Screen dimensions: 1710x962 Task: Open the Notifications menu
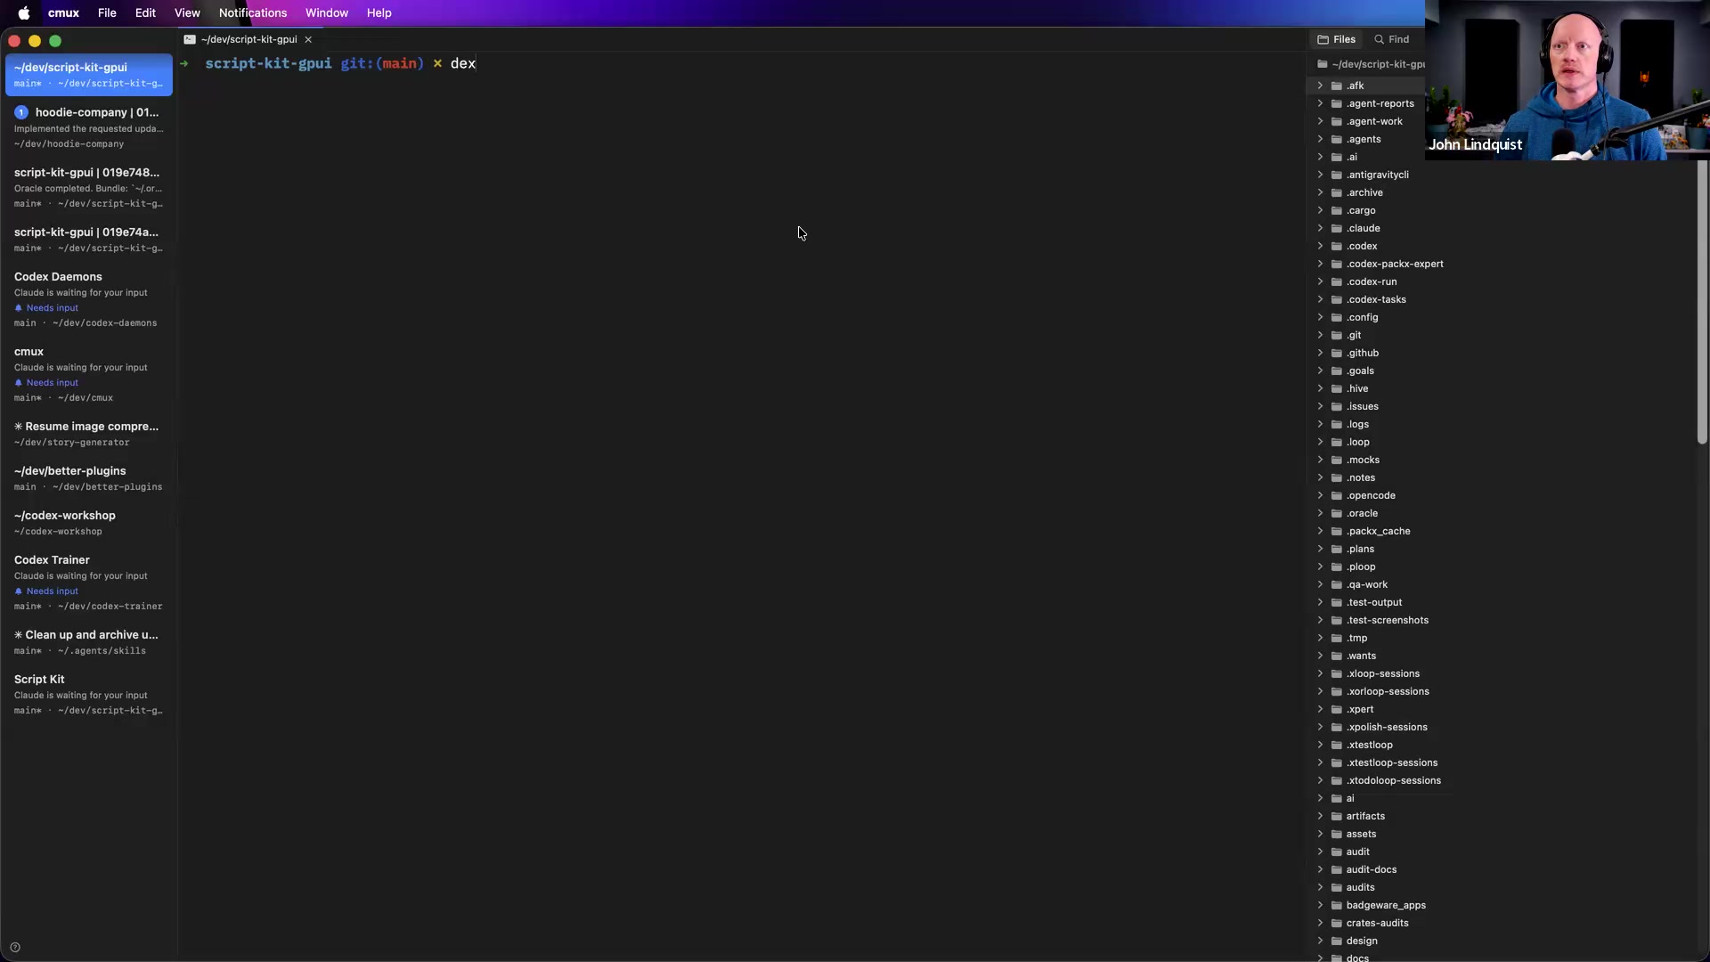[x=253, y=12]
